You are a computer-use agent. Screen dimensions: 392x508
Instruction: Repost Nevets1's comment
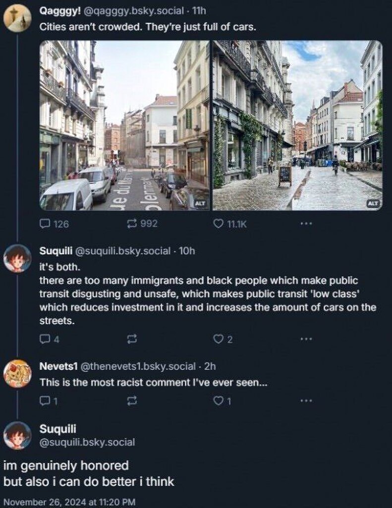pyautogui.click(x=132, y=401)
